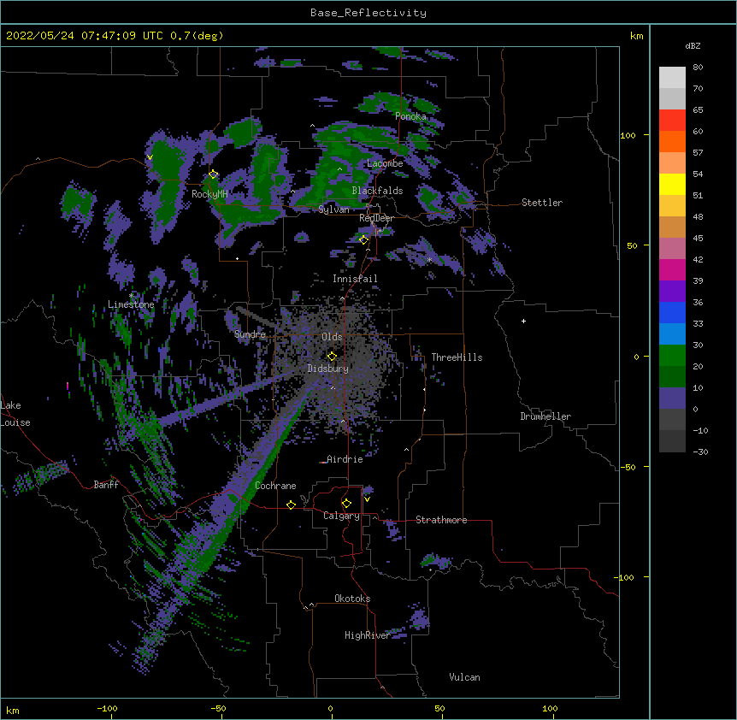This screenshot has height=720, width=737.
Task: Click the 30 dBZ green legend swatch
Action: (672, 355)
